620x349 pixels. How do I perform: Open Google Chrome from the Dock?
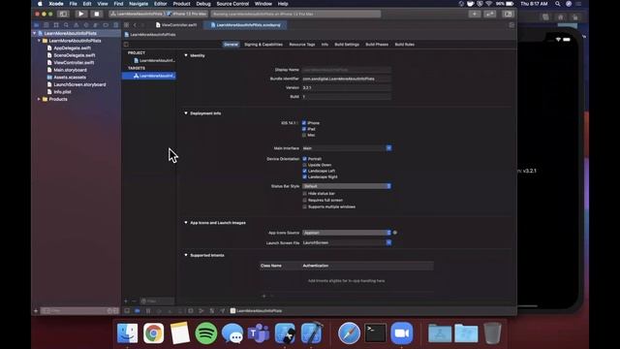(153, 333)
